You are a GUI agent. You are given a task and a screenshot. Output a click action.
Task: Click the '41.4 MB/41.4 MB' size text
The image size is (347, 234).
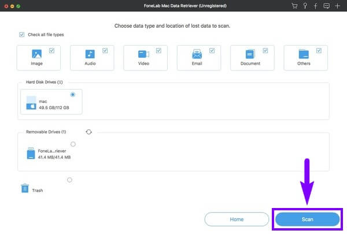54,157
